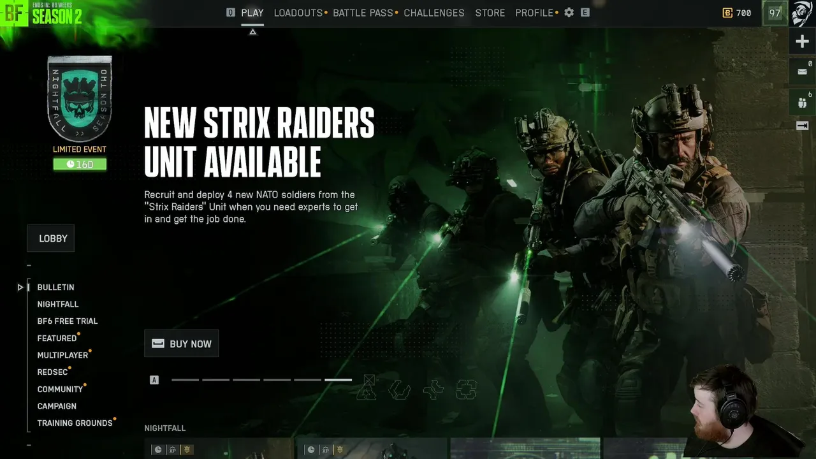Click the XP icon on first Nightfall card

click(172, 449)
